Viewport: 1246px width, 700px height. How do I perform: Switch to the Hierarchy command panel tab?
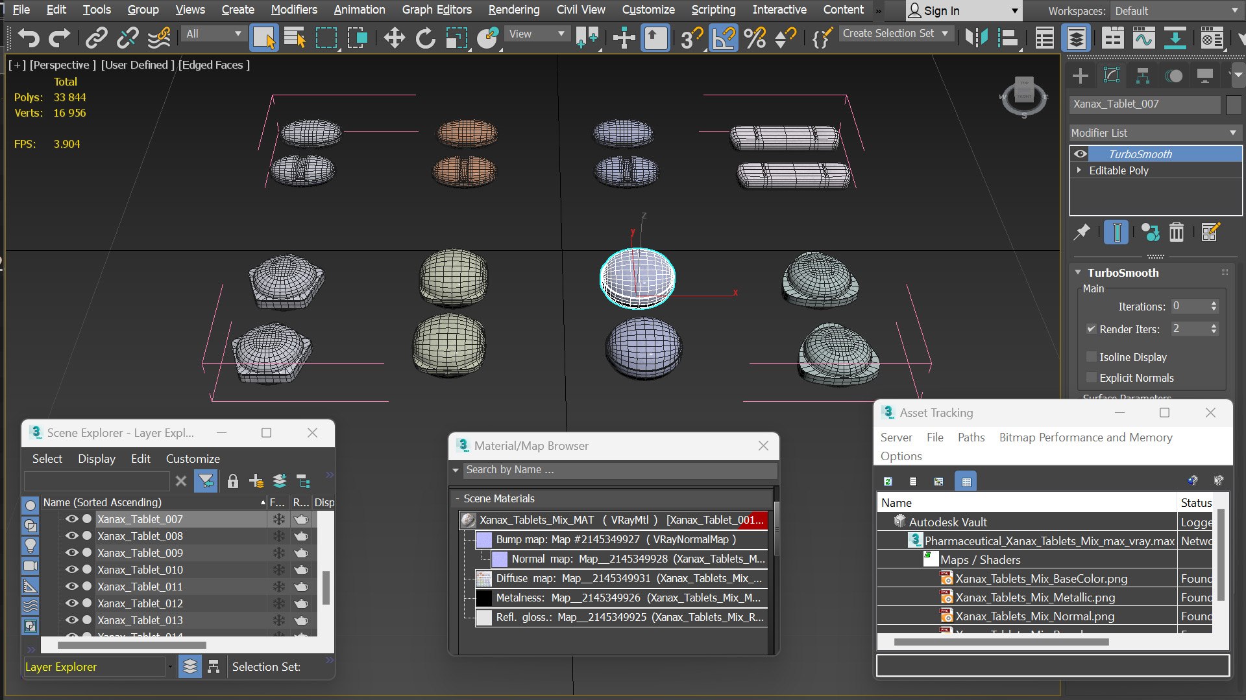coord(1143,76)
